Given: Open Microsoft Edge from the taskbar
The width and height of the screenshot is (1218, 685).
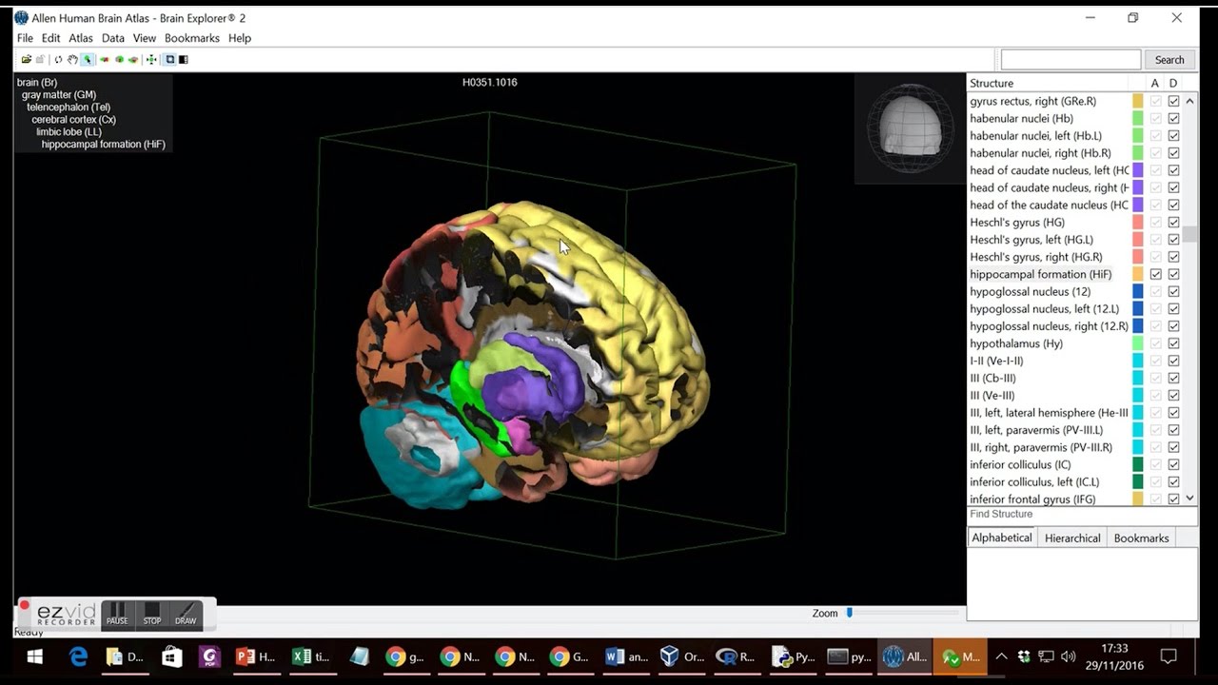Looking at the screenshot, I should 79,656.
